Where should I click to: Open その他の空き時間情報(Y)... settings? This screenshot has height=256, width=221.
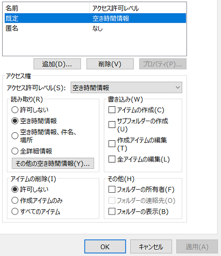(53, 164)
